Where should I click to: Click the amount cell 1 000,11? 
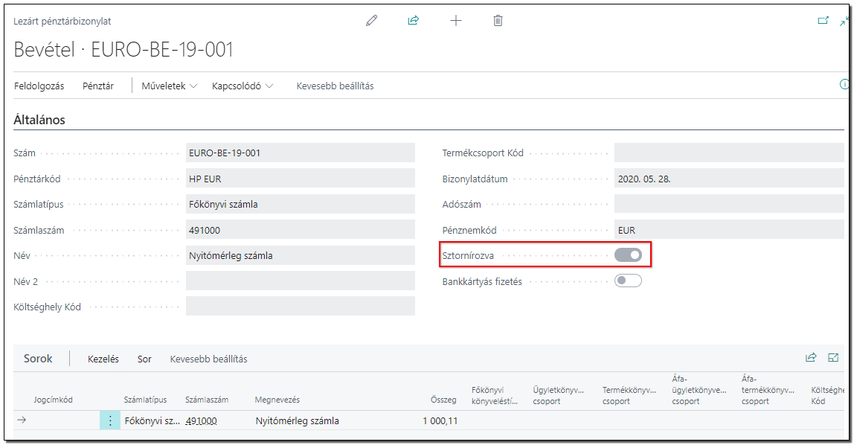coord(440,421)
